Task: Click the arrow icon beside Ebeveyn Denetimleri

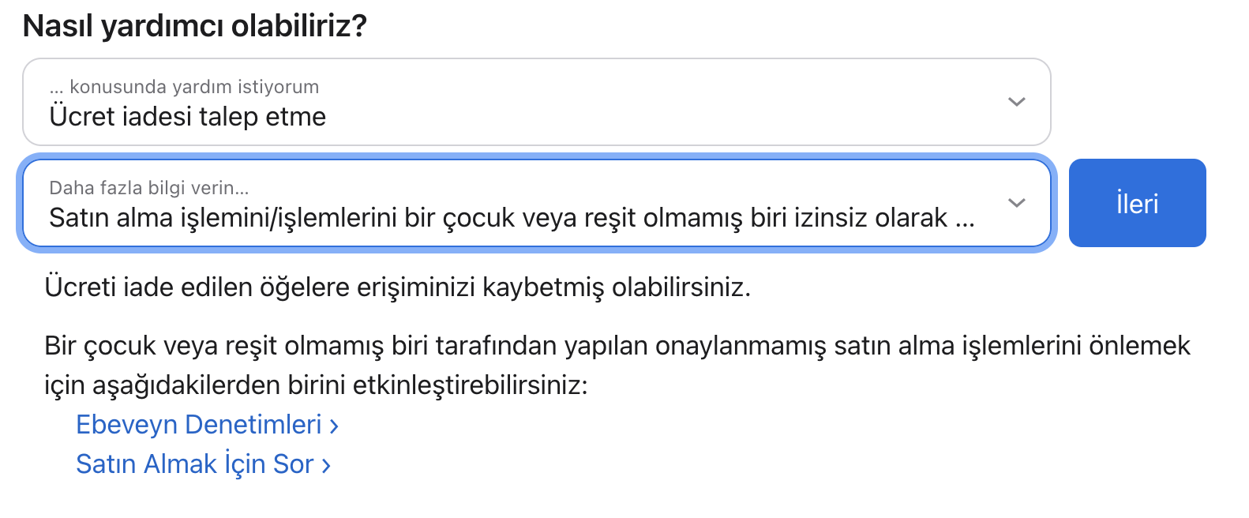Action: [x=334, y=426]
